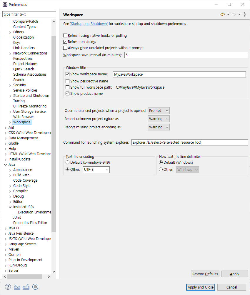This screenshot has height=295, width=250.
Task: Open the additional dialog actions menu
Action: tap(245, 14)
